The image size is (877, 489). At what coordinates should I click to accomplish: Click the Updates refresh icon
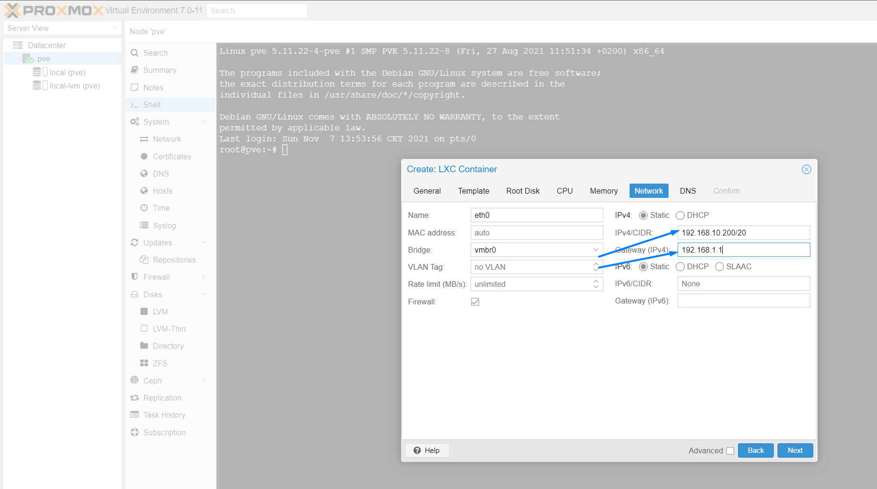(x=135, y=242)
